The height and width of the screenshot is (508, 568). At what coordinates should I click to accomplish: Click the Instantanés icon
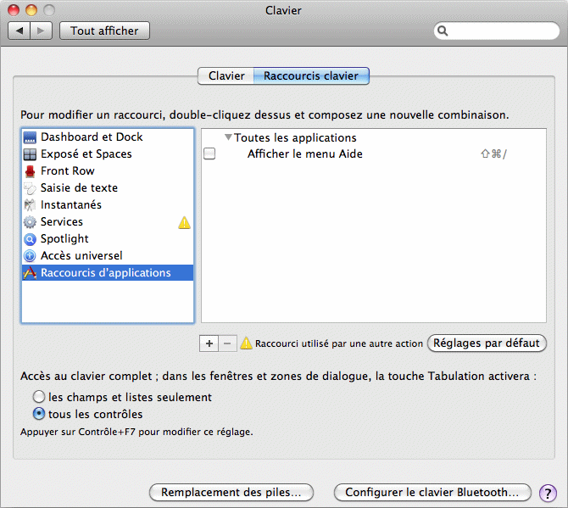pos(30,205)
